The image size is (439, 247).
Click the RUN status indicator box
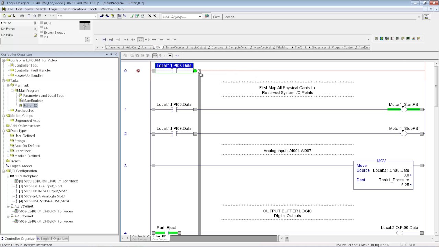[41, 23]
